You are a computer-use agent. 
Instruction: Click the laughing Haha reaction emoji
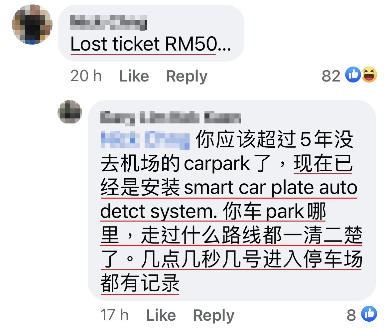(369, 75)
